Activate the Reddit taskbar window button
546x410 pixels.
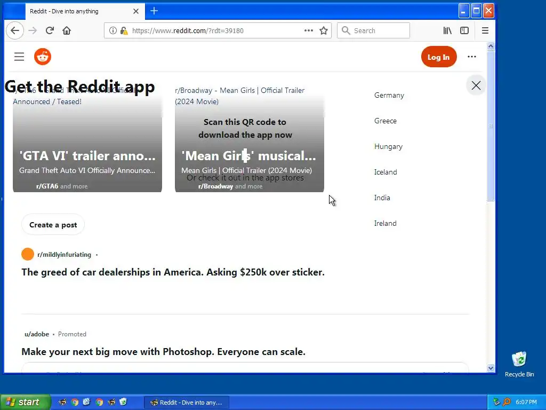pyautogui.click(x=187, y=403)
